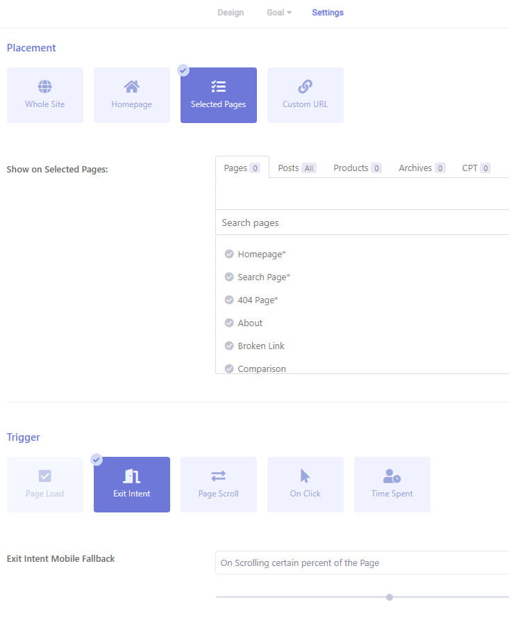
Task: Open the CPT tab
Action: [476, 168]
